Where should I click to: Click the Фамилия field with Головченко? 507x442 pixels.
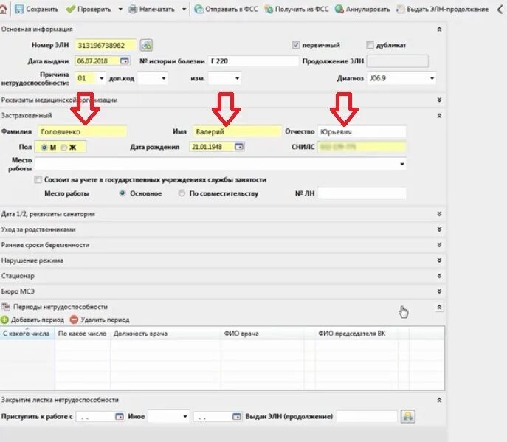point(82,131)
